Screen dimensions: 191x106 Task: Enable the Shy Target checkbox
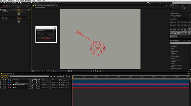47,35
